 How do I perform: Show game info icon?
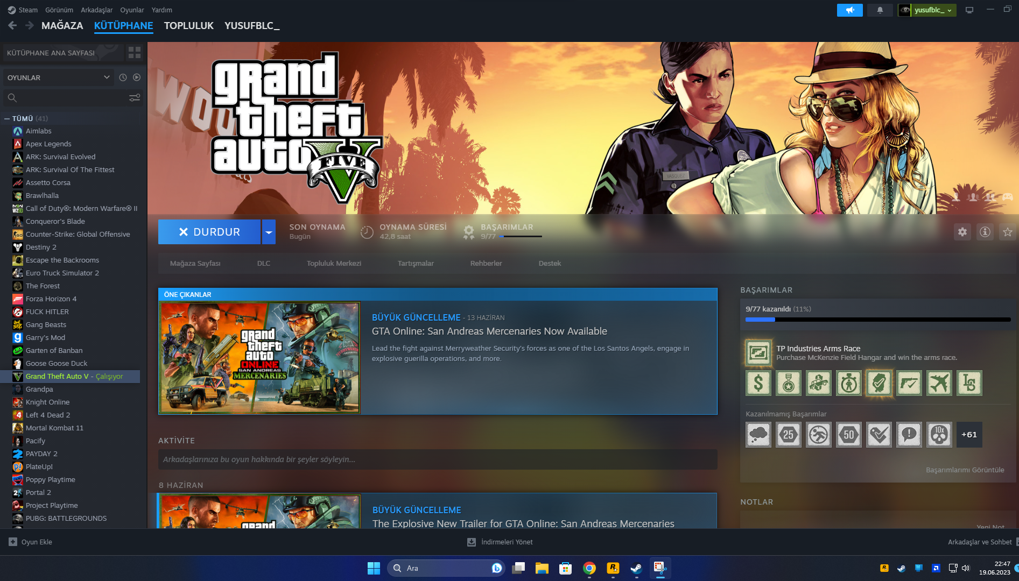click(x=985, y=232)
